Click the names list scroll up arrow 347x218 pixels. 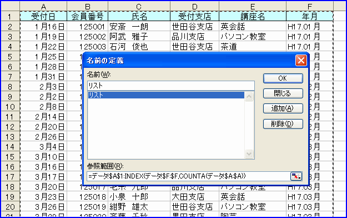(x=249, y=96)
